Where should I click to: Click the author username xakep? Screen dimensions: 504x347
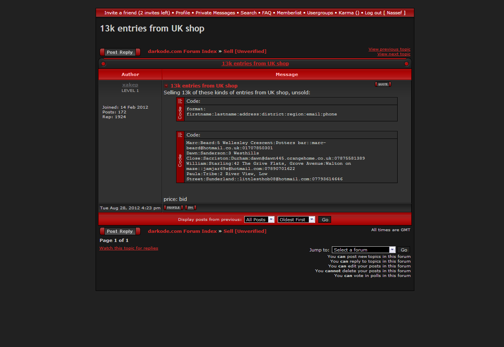pos(130,85)
